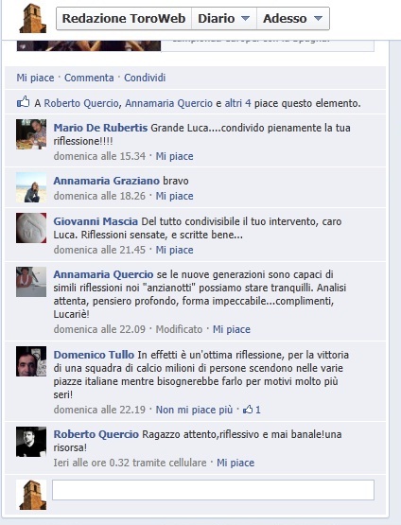The image size is (401, 525).
Task: Click the thumbs-up icon beside the likes summary
Action: point(23,102)
